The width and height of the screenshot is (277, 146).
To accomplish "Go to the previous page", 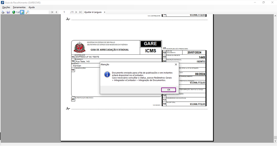I will 56,12.
